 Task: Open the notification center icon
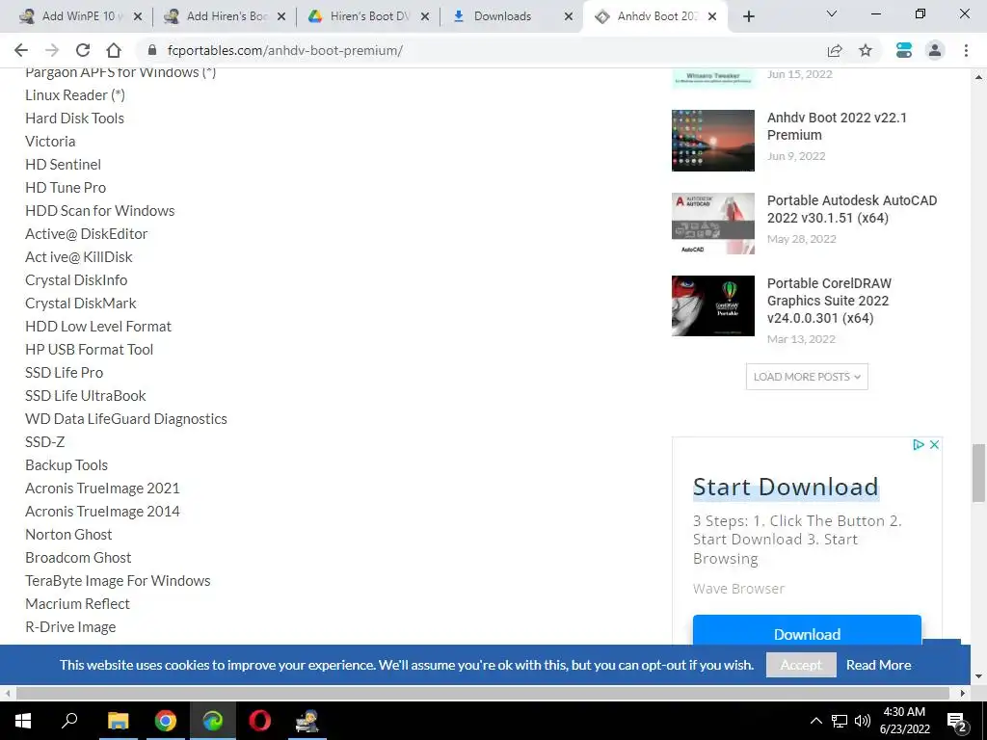(x=956, y=722)
